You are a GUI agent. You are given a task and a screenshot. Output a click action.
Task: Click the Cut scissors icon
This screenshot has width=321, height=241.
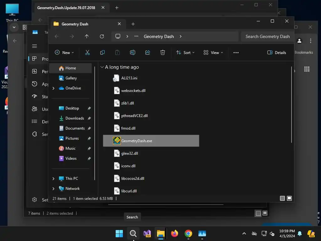[87, 53]
